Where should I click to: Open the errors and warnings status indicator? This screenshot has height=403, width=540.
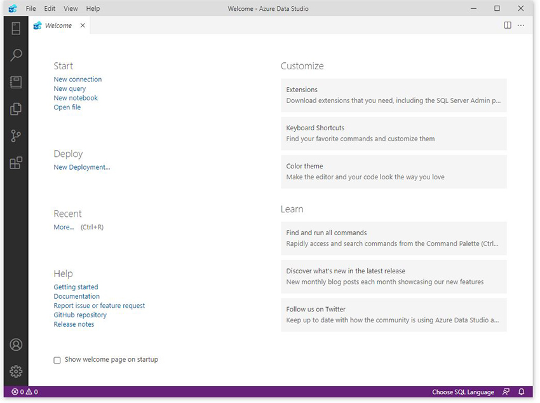click(x=25, y=392)
